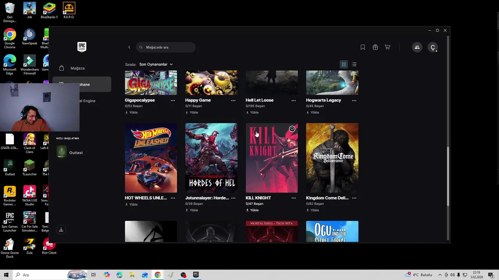Image resolution: width=499 pixels, height=280 pixels.
Task: Expand the Son Oynananlar sort dropdown
Action: [x=156, y=64]
